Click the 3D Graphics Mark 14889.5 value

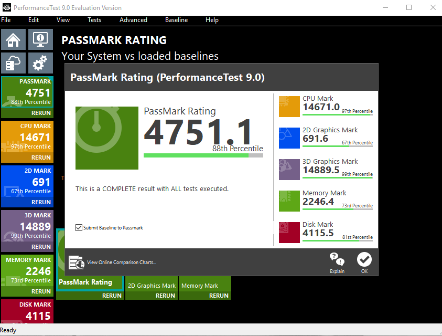tap(321, 170)
